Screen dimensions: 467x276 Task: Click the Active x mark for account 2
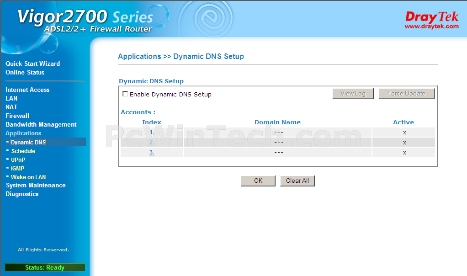pyautogui.click(x=404, y=143)
